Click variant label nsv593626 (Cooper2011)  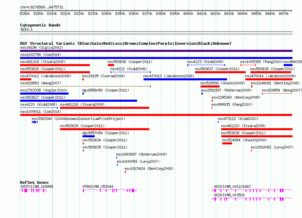coord(43,69)
